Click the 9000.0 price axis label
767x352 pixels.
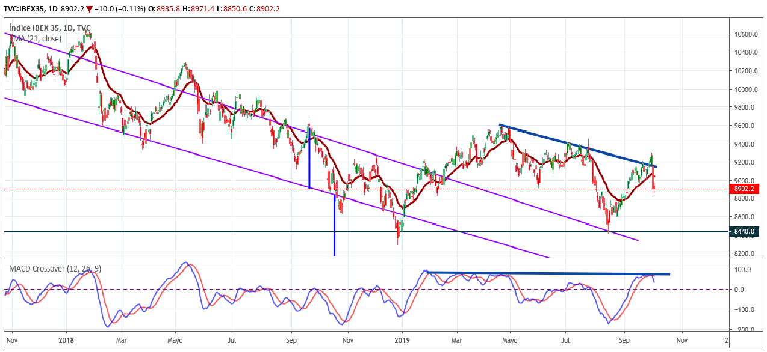click(x=745, y=181)
